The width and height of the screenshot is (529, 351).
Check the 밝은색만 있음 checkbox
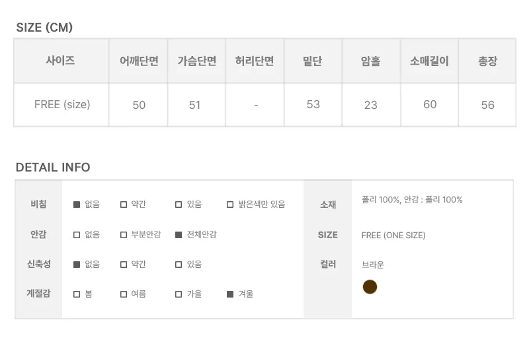230,205
